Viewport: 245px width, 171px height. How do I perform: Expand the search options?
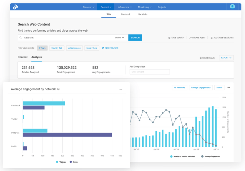tap(119, 38)
